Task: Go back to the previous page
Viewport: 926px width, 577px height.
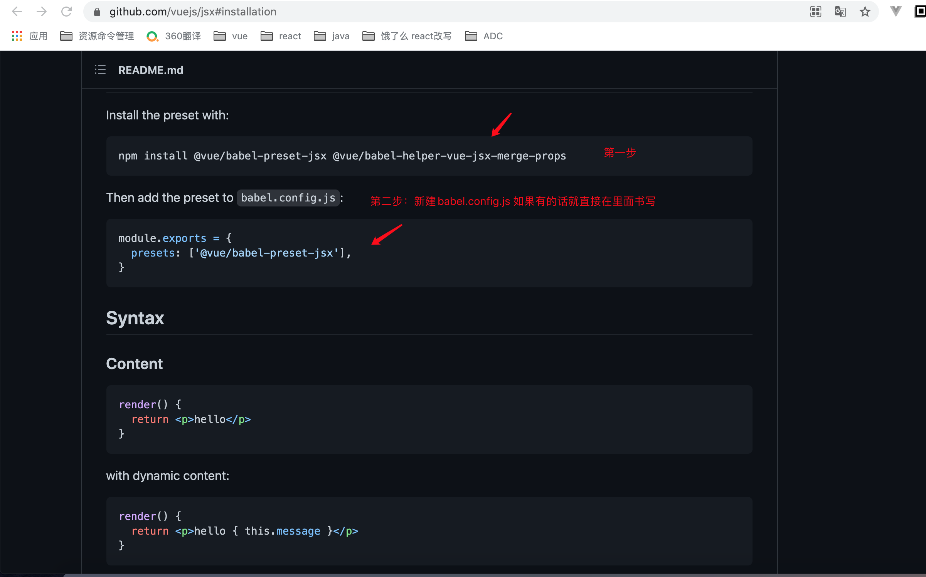Action: (17, 12)
